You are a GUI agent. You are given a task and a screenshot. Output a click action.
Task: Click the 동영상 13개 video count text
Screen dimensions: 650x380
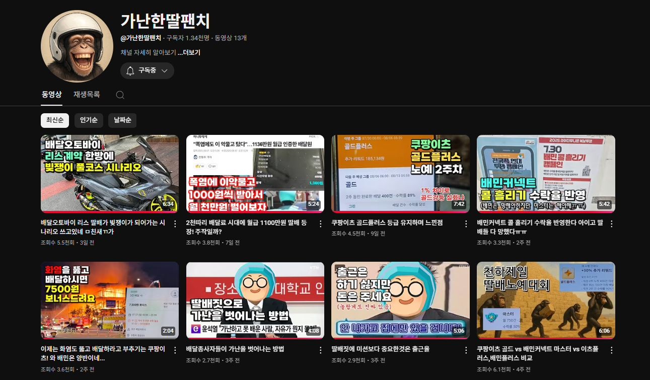[231, 38]
